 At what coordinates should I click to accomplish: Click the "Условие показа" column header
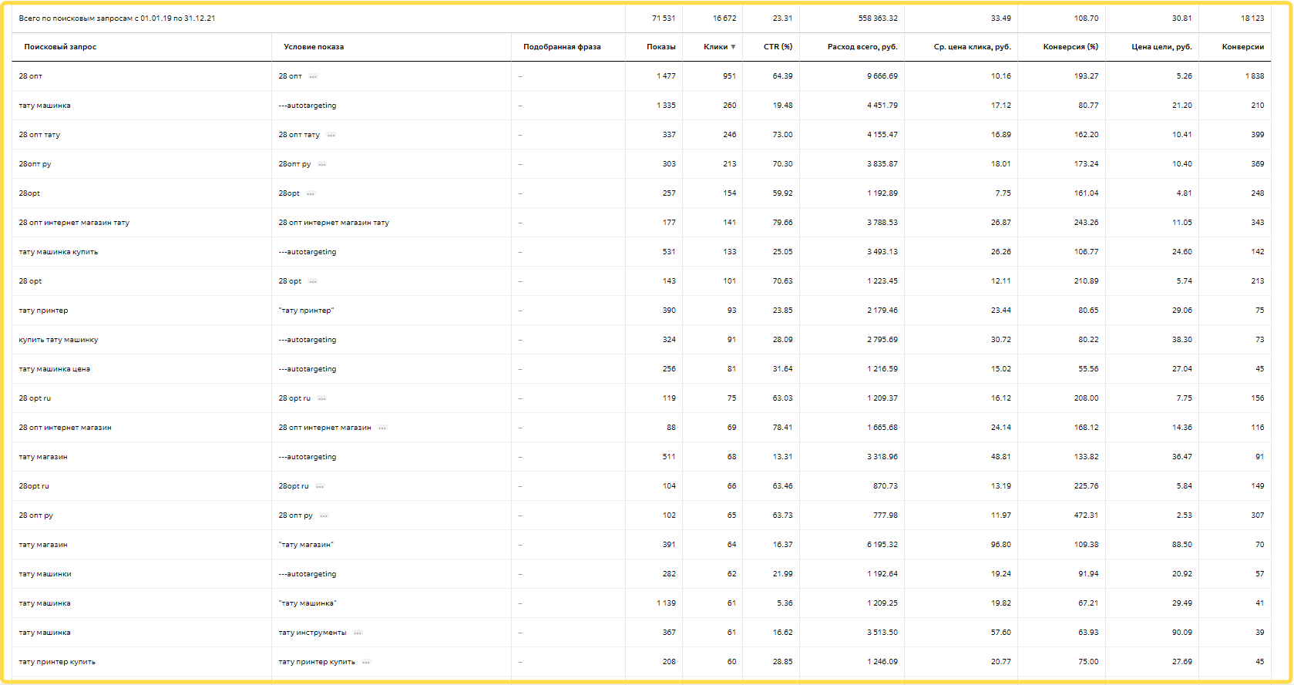click(314, 47)
